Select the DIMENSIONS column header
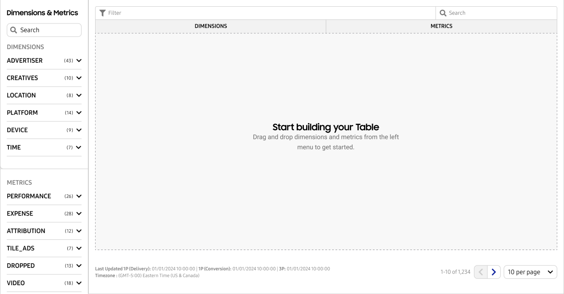The image size is (564, 294). (x=210, y=26)
